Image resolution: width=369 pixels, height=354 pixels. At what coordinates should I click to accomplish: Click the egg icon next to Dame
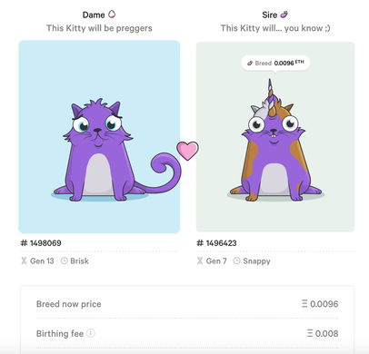pos(112,14)
